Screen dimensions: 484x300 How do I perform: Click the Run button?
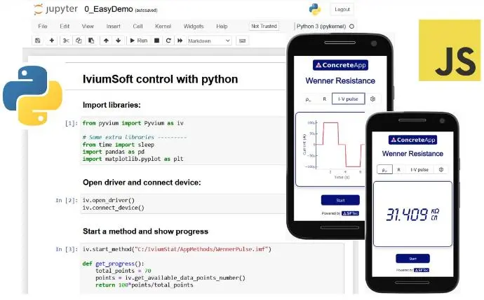(x=139, y=41)
